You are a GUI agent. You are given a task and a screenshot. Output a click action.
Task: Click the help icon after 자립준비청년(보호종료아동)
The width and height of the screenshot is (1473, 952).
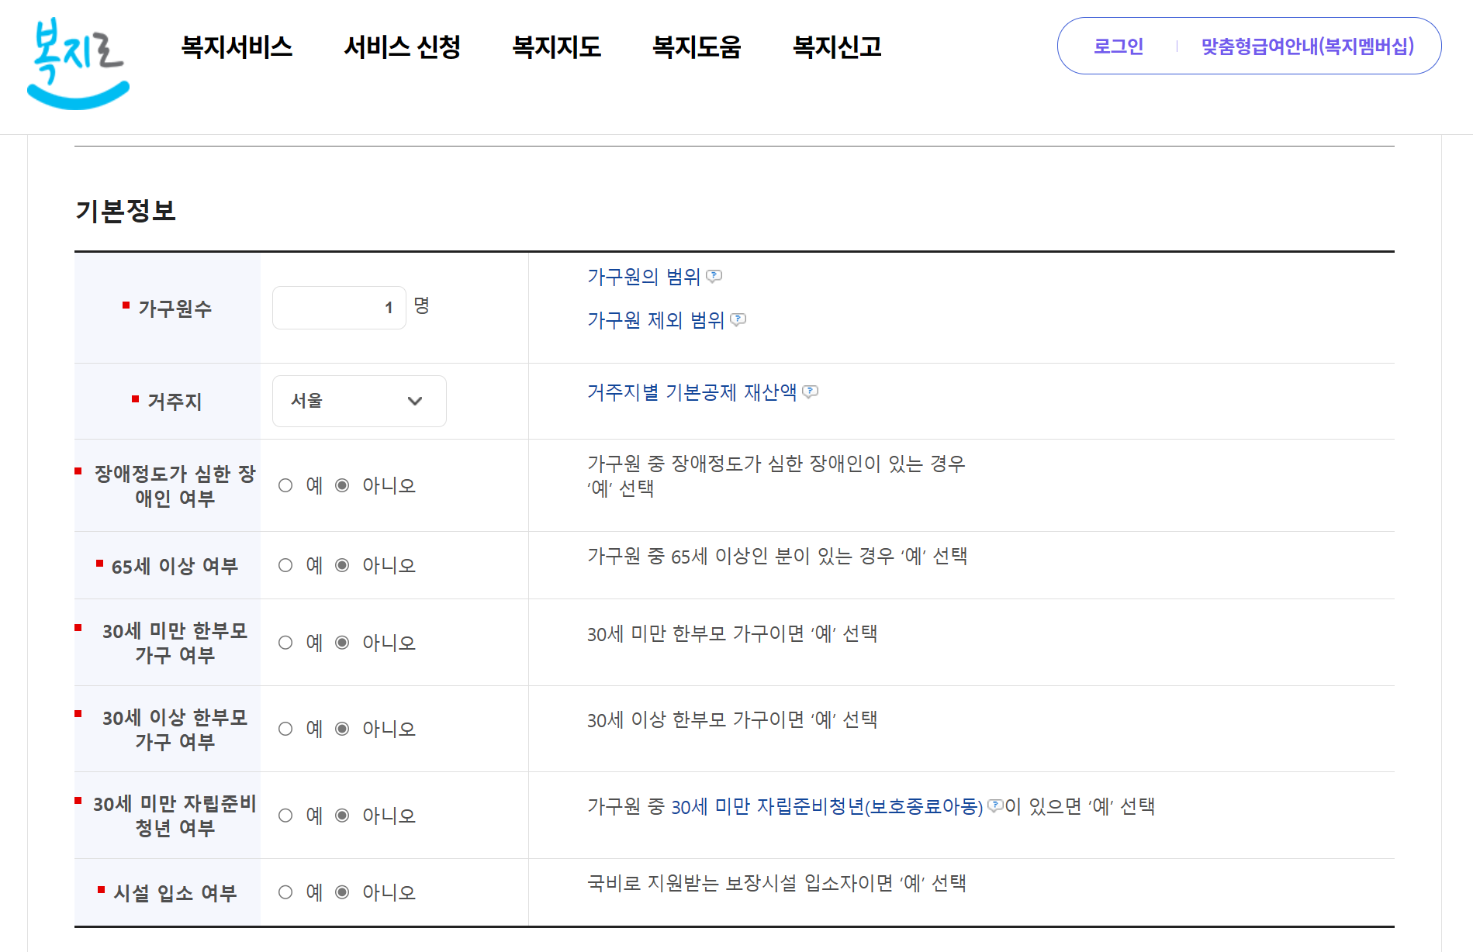click(995, 806)
